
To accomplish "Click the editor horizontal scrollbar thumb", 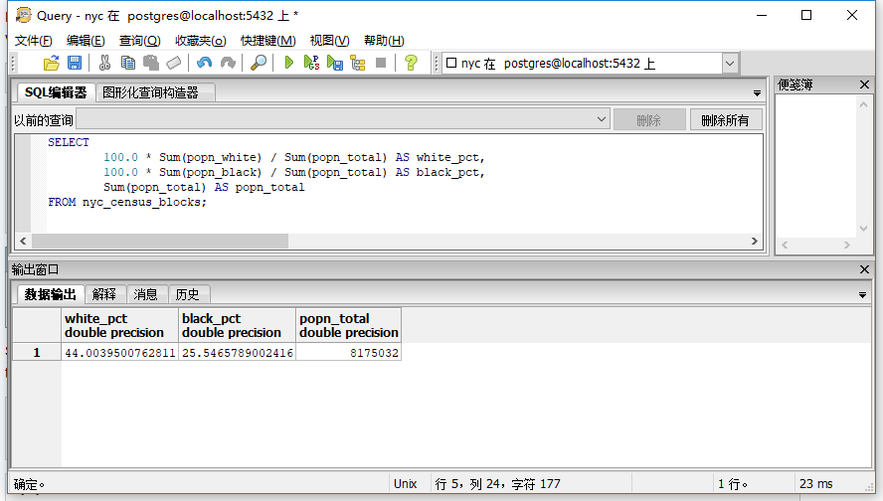I will point(160,241).
